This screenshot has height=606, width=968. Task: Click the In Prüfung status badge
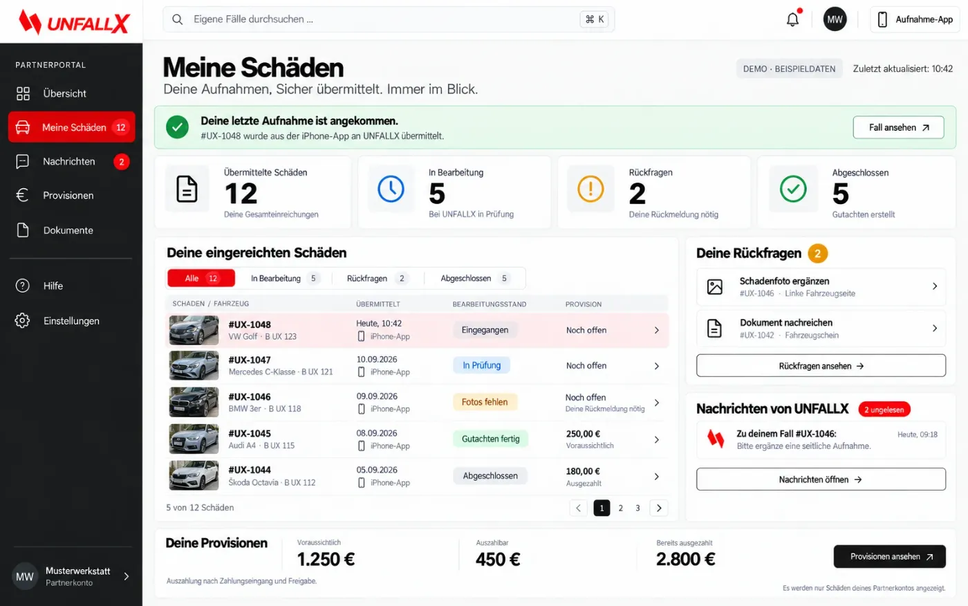[482, 365]
